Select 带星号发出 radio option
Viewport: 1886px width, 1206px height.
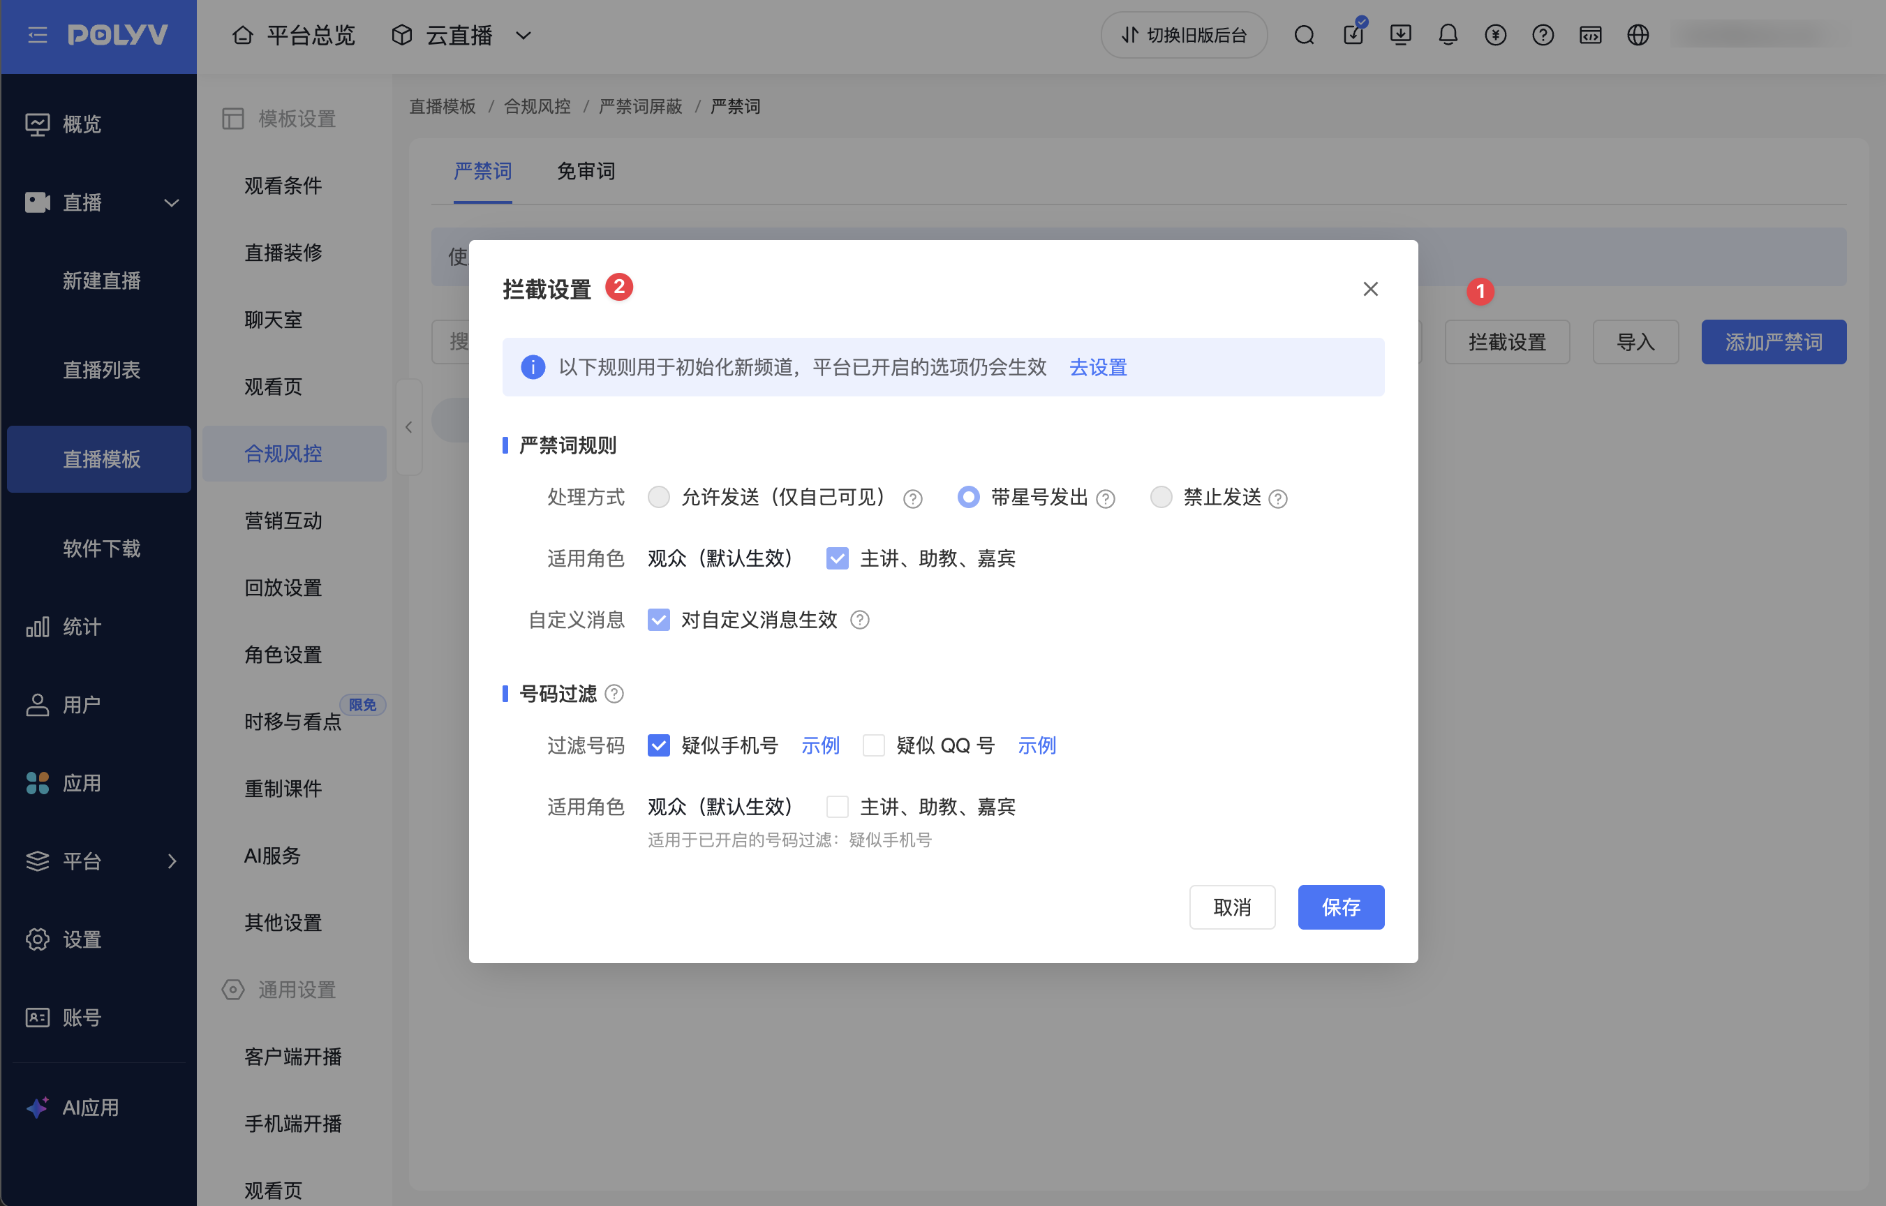[x=968, y=498]
